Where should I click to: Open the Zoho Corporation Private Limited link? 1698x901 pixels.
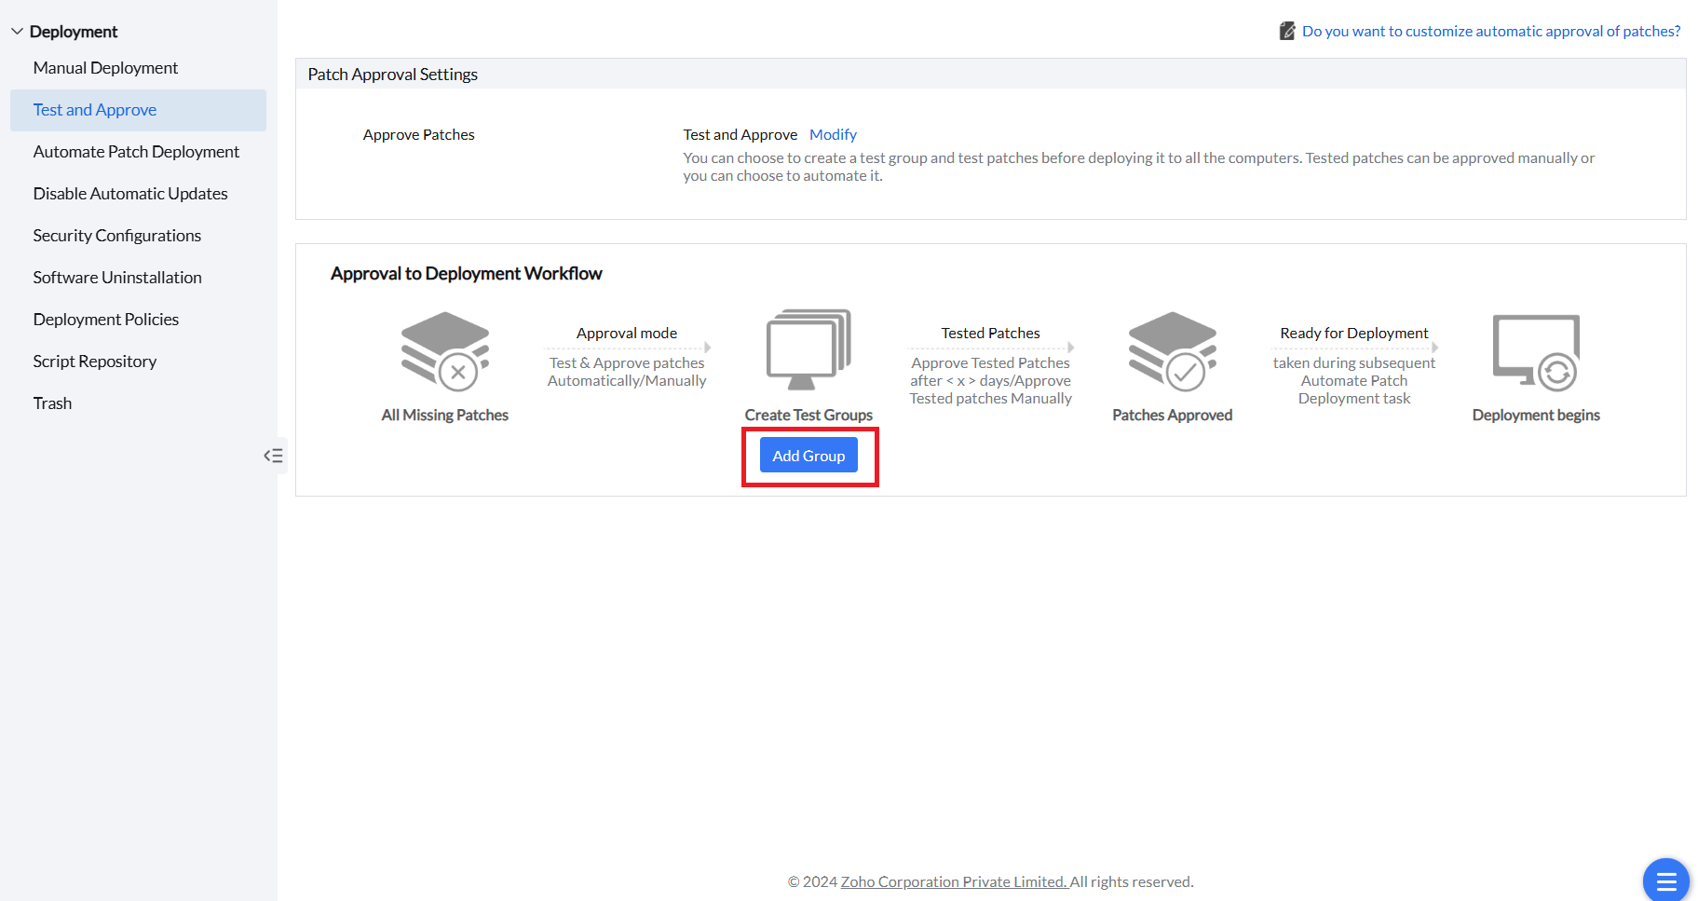(952, 881)
